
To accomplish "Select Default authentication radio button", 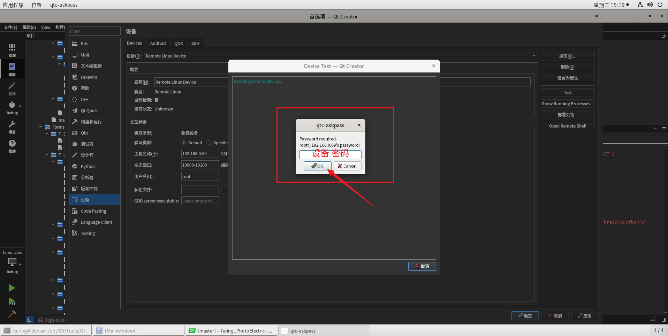I will [x=184, y=143].
